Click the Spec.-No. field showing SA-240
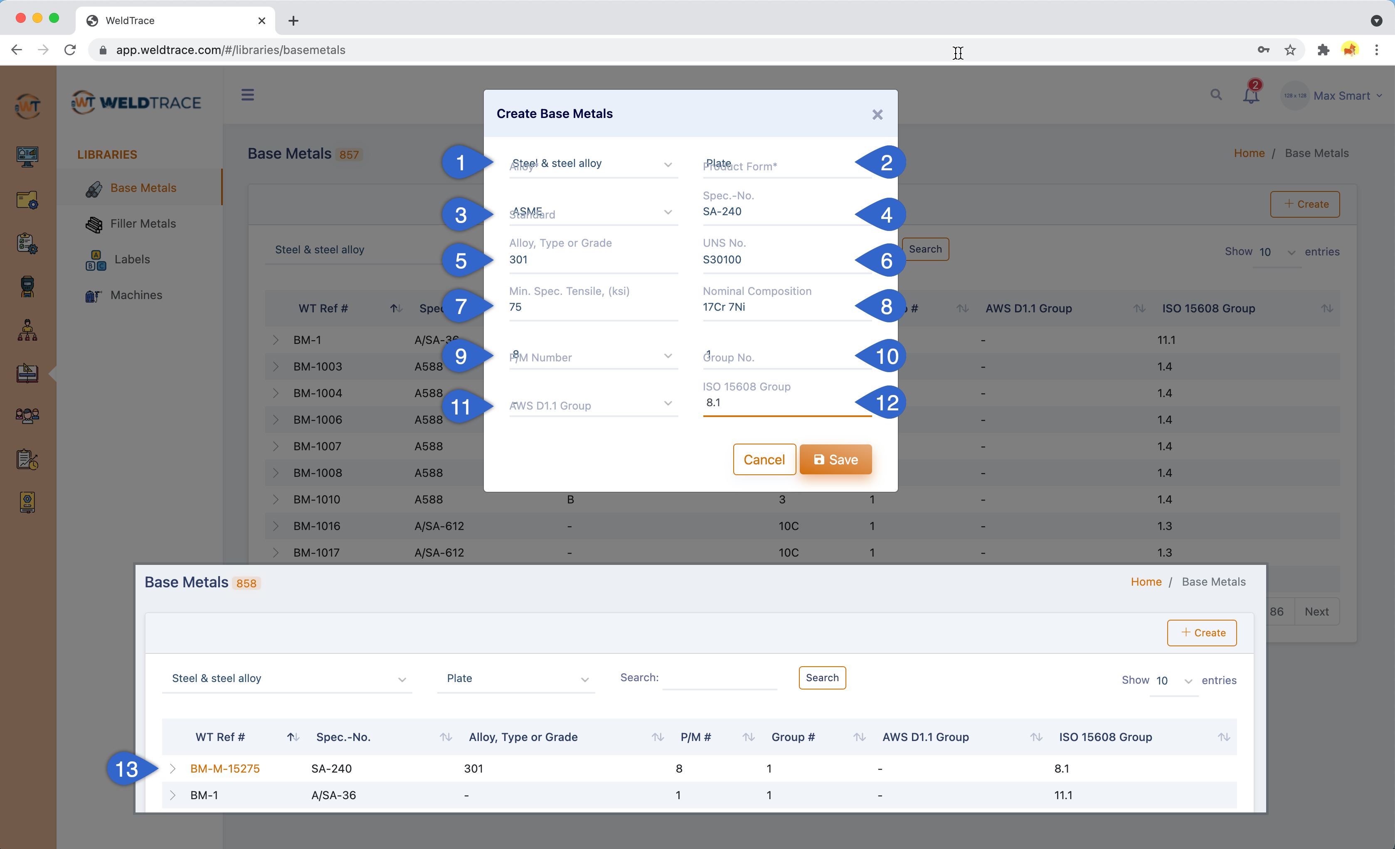The height and width of the screenshot is (849, 1395). pyautogui.click(x=787, y=211)
